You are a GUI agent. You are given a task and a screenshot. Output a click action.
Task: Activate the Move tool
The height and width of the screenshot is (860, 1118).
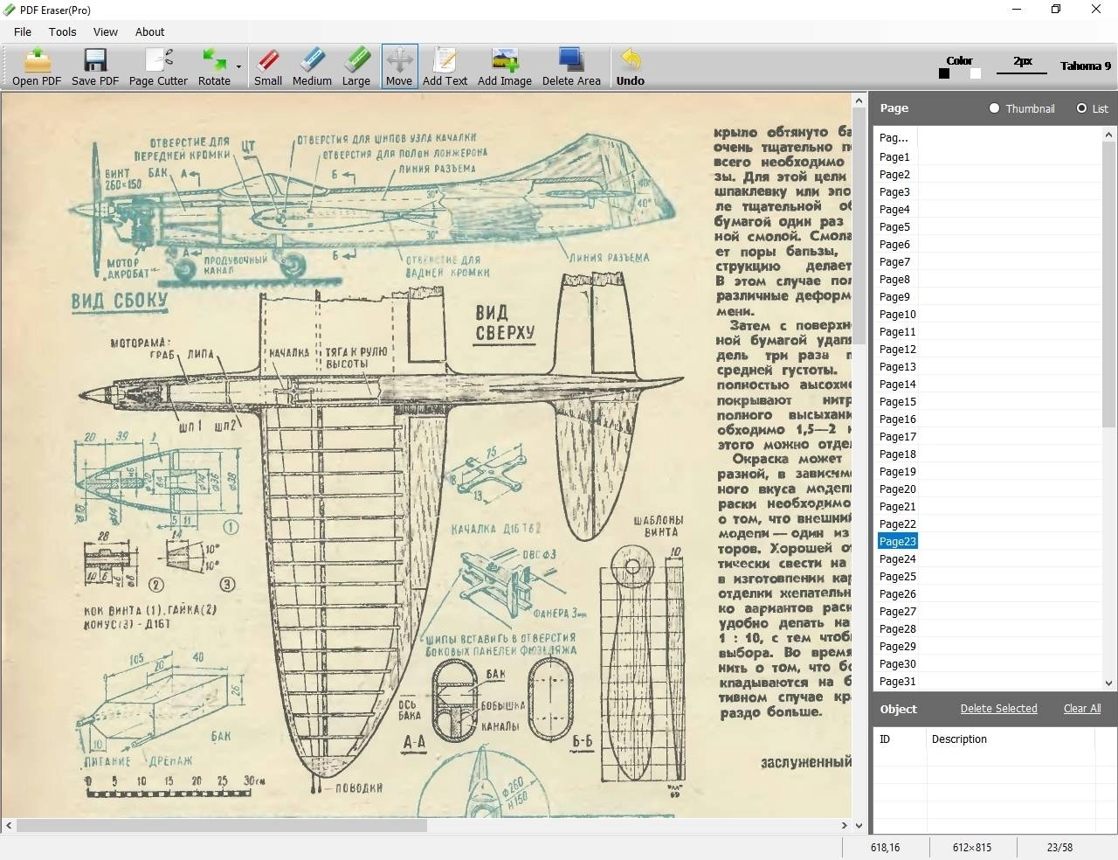(399, 66)
